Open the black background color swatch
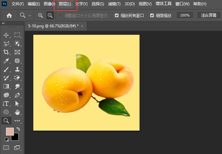Screen dimensions: 222x154 (x=16, y=138)
